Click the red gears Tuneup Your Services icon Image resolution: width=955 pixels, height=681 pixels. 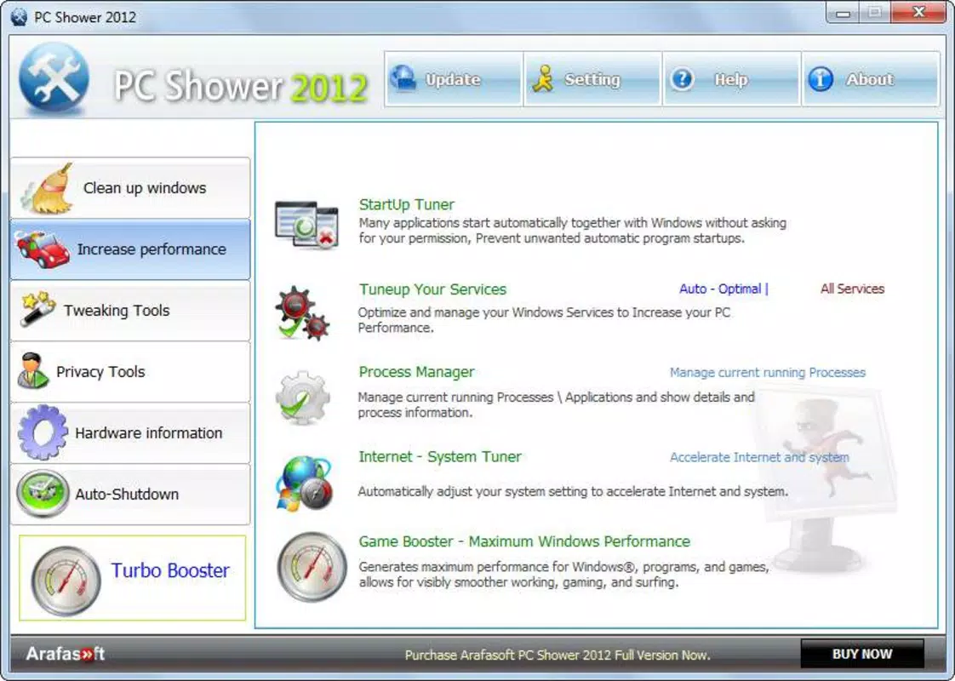[x=303, y=312]
